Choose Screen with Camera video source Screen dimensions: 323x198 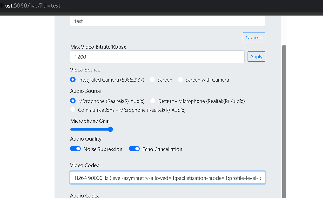pyautogui.click(x=180, y=80)
